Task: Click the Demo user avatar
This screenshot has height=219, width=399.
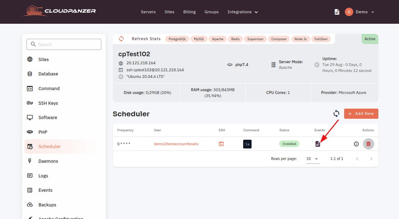Action: tap(349, 12)
